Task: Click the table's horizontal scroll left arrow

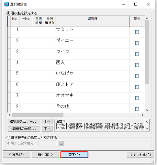Action: point(10,115)
